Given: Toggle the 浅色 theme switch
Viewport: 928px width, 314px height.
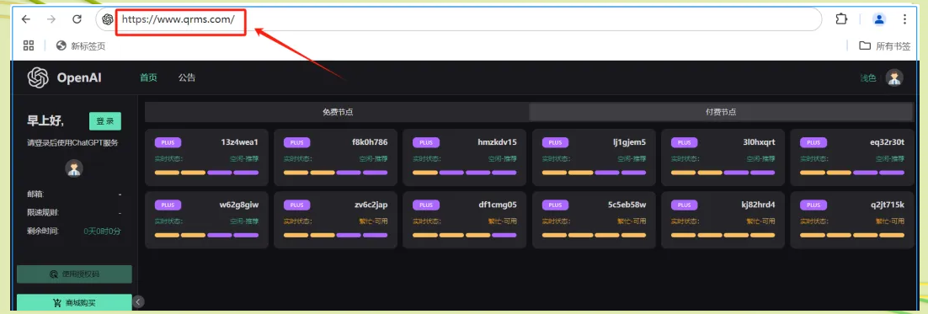Looking at the screenshot, I should click(x=867, y=78).
